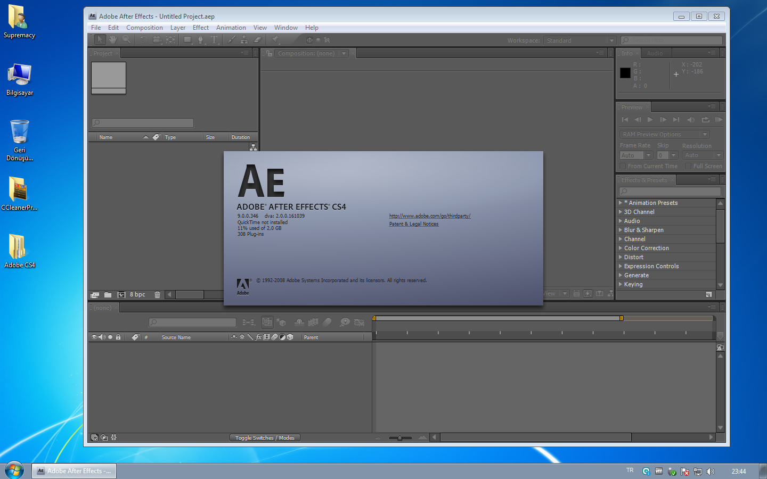Activate the Horizontal Type tool
767x479 pixels.
(214, 39)
